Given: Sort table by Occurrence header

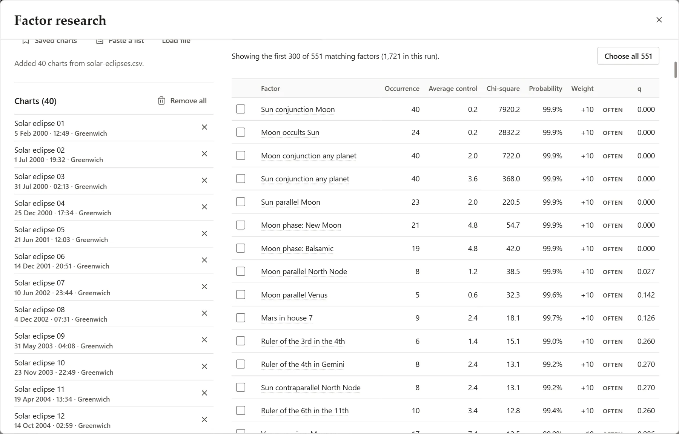Looking at the screenshot, I should (x=402, y=89).
